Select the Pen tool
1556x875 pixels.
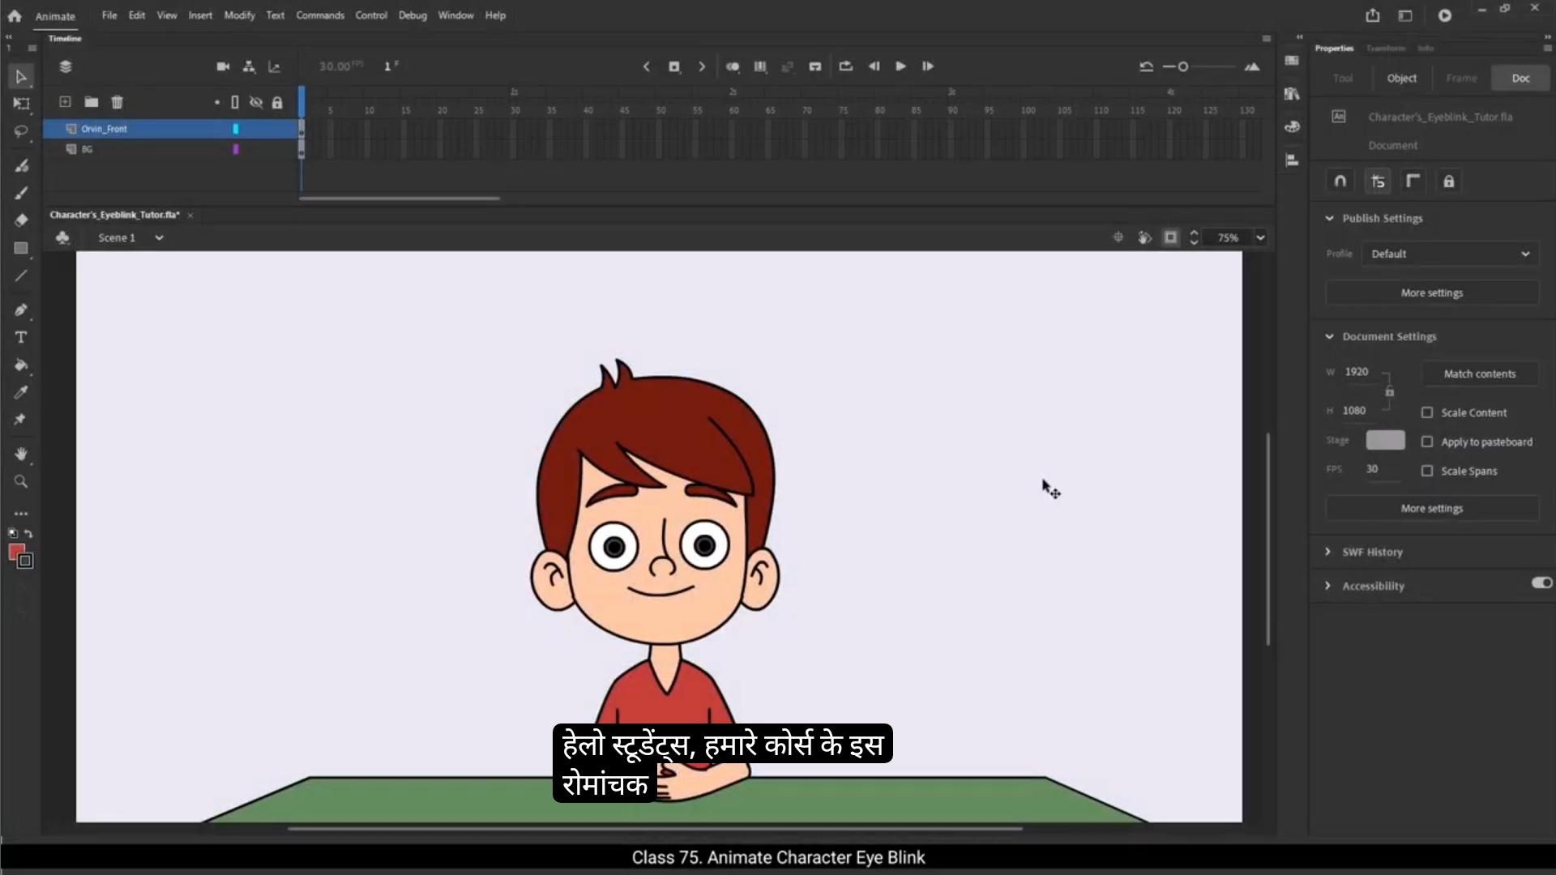21,309
